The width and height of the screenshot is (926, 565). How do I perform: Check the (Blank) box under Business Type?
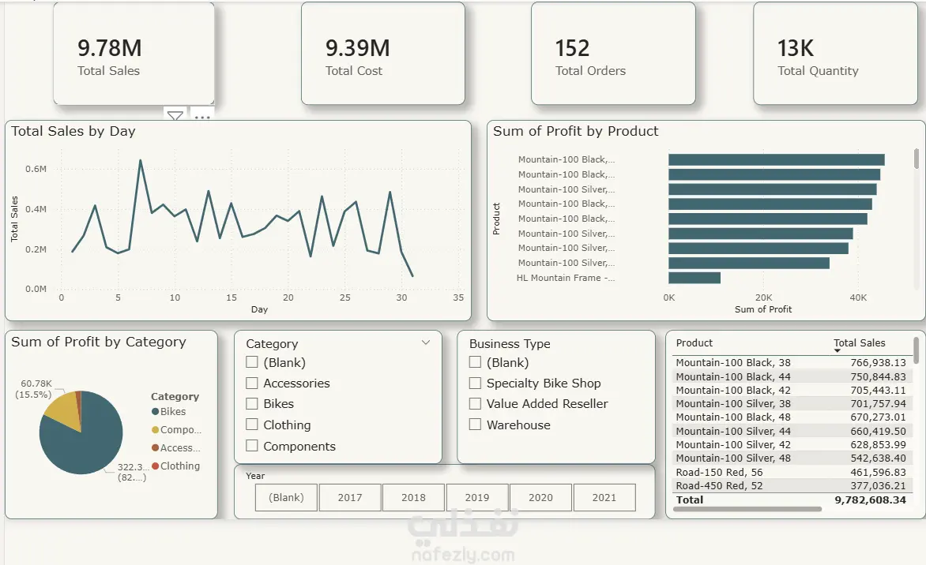(x=475, y=361)
